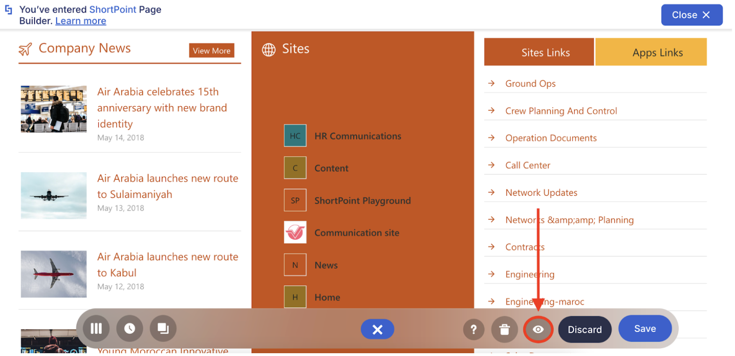Click the Sites globe icon
The image size is (735, 356).
click(x=269, y=50)
